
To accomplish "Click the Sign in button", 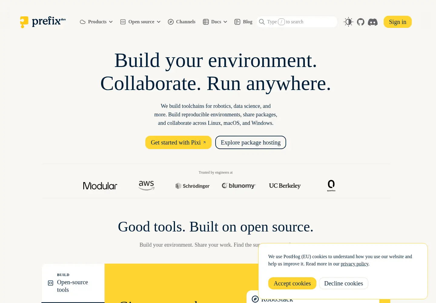I will (398, 22).
